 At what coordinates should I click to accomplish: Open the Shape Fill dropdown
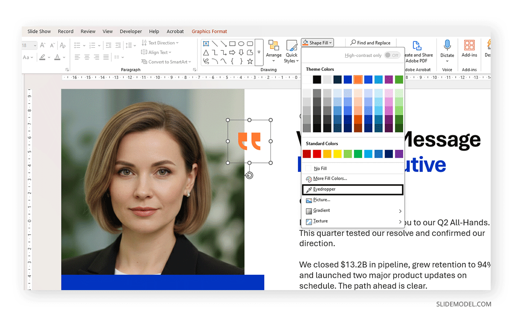pos(317,43)
